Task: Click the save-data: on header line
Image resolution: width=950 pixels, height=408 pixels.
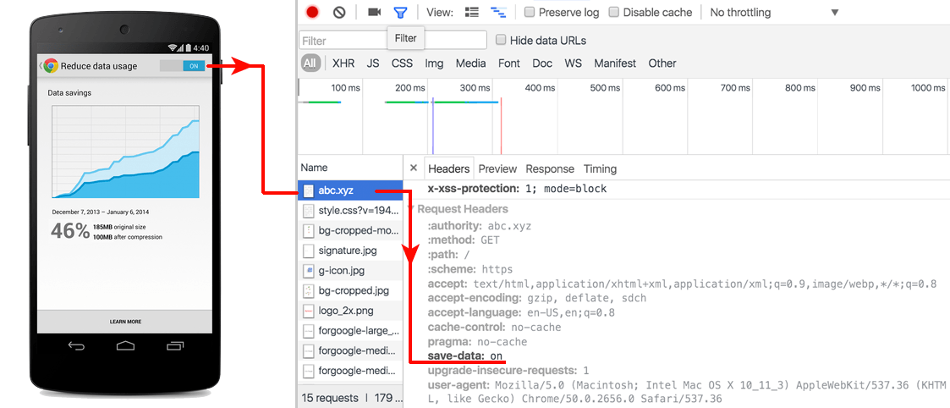Action: (465, 356)
